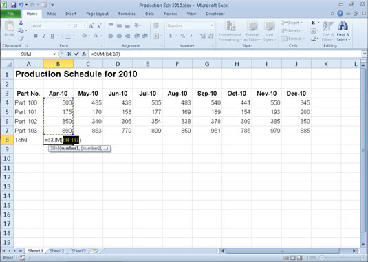Switch to the Page Layout tab
The height and width of the screenshot is (262, 368).
pos(97,14)
